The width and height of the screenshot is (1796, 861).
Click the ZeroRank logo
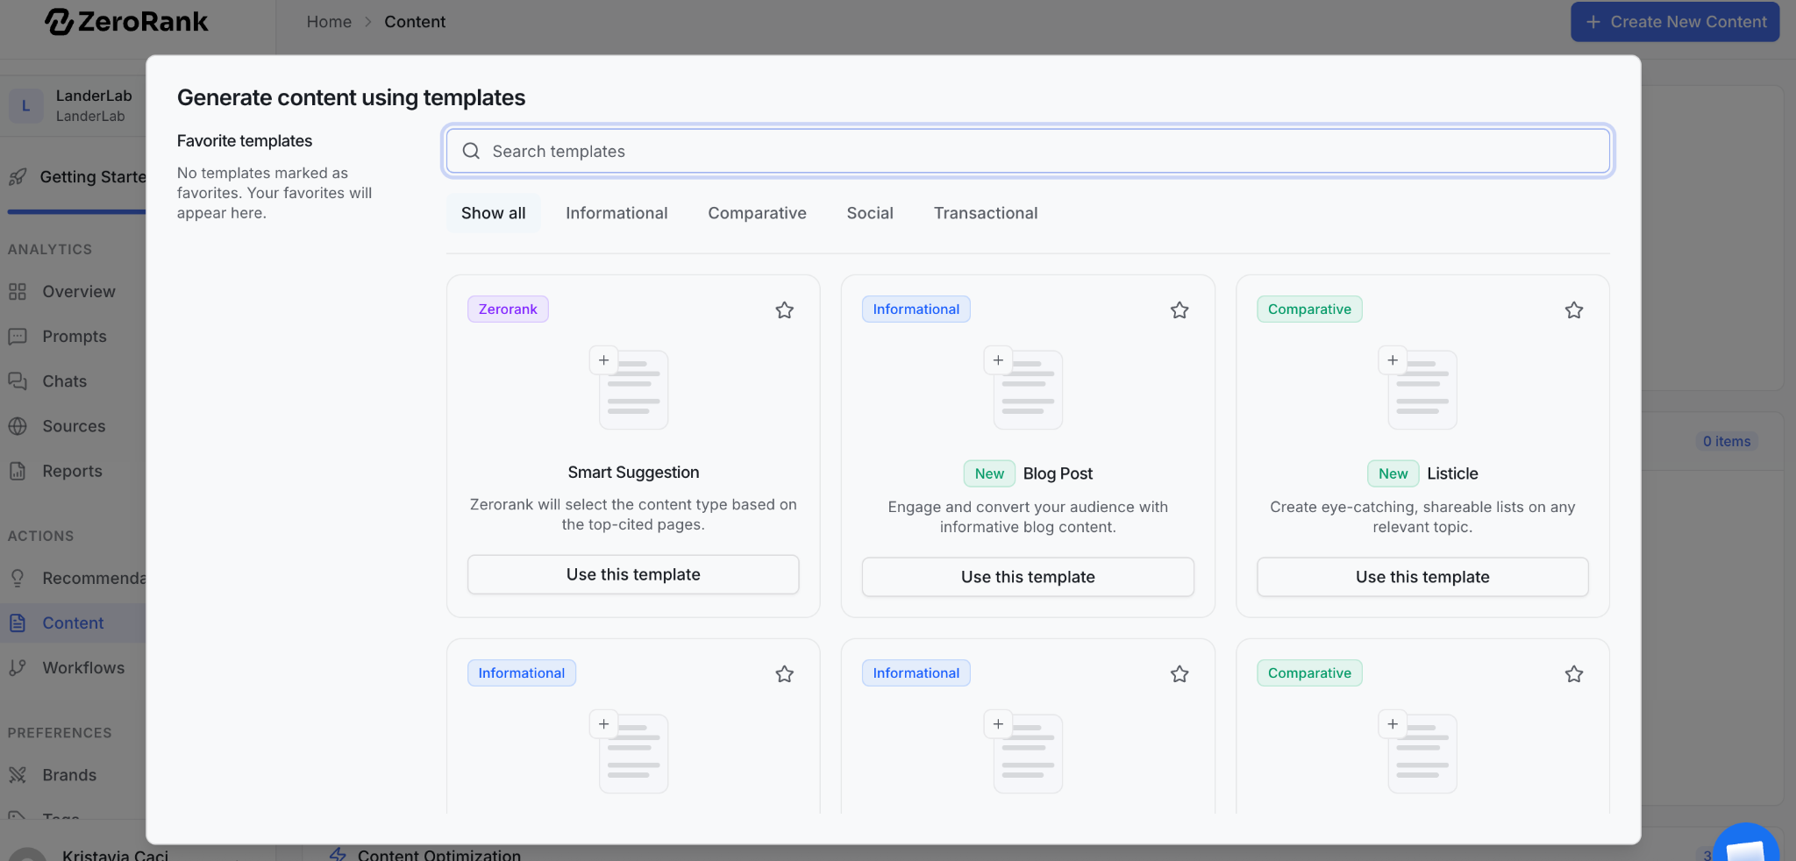(x=126, y=21)
